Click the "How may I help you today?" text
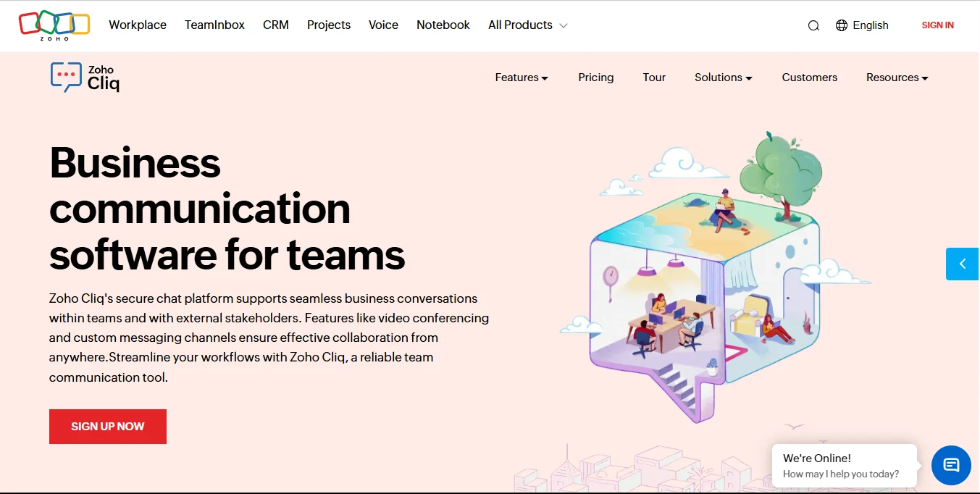The height and width of the screenshot is (494, 980). coord(841,474)
